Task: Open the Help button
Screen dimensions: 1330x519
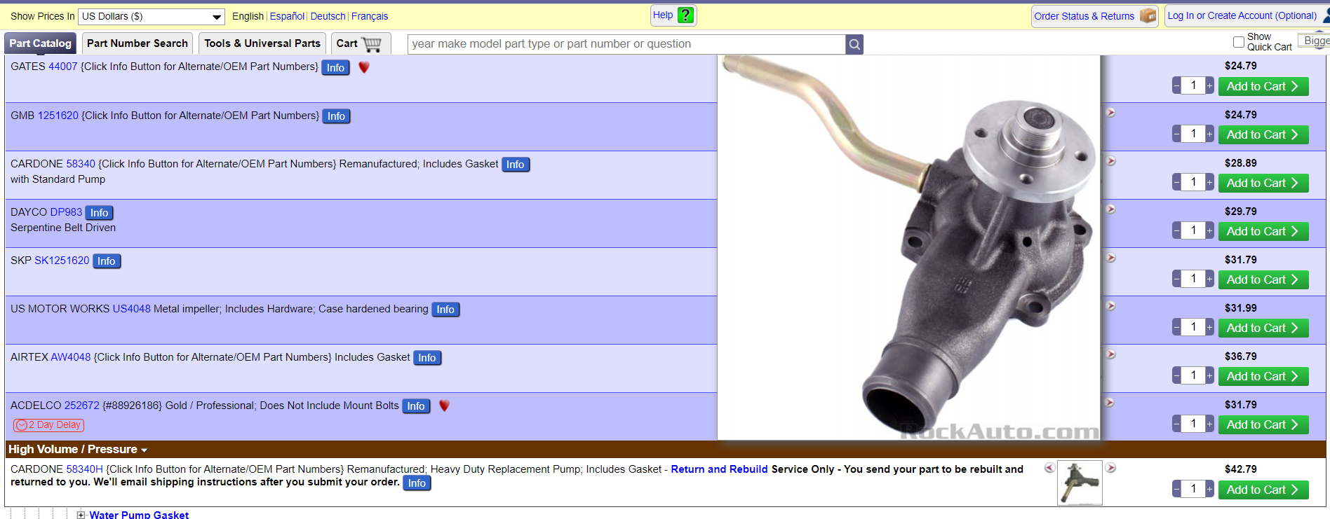Action: (673, 15)
